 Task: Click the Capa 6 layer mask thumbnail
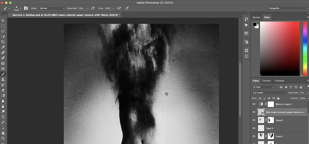pos(271,120)
